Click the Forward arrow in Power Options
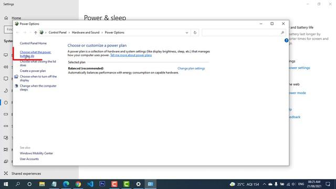Viewport: 336px width, 189px height. 25,33
